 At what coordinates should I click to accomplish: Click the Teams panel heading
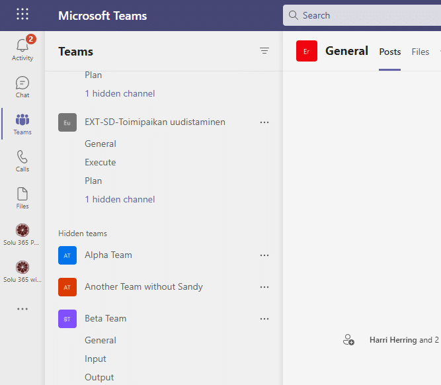point(75,52)
